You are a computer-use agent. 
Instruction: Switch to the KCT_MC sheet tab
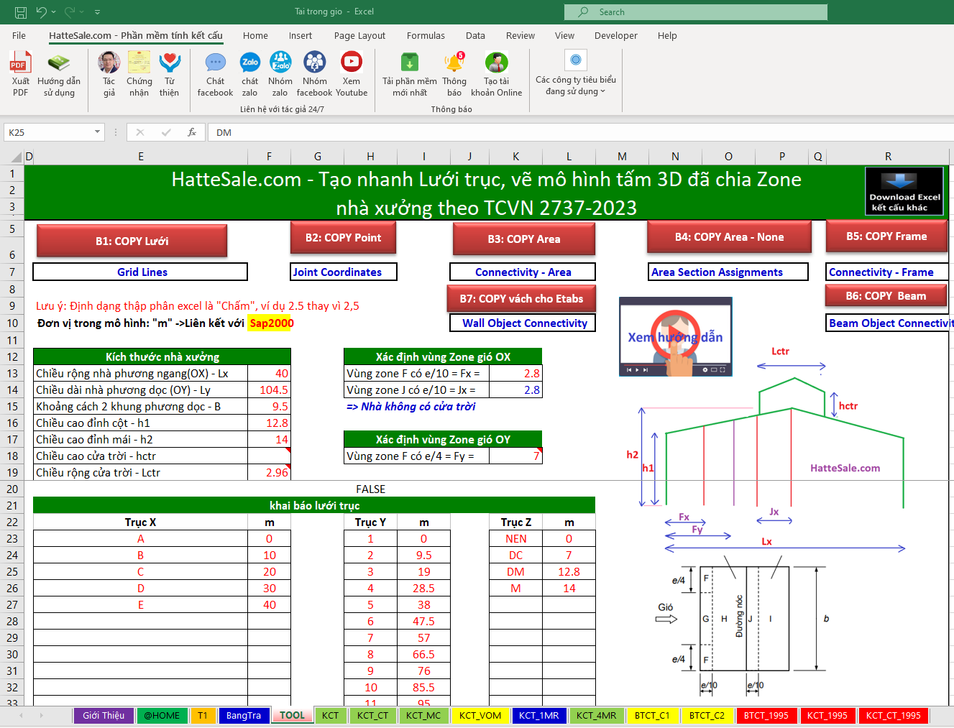pos(423,715)
